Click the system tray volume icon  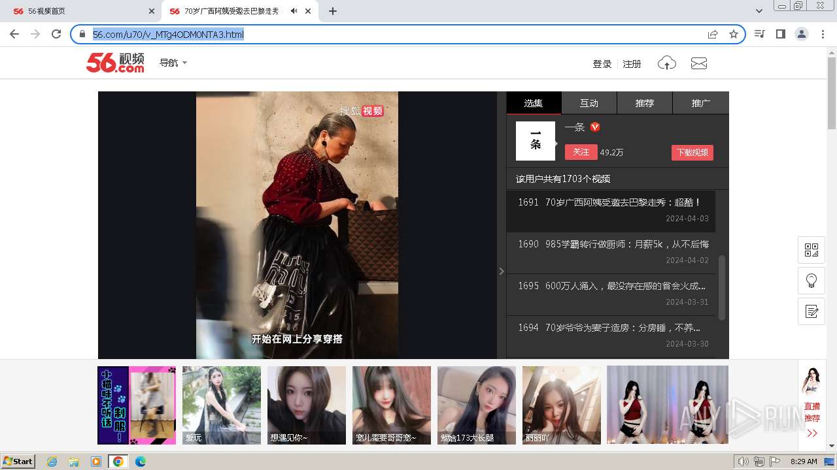pyautogui.click(x=743, y=462)
